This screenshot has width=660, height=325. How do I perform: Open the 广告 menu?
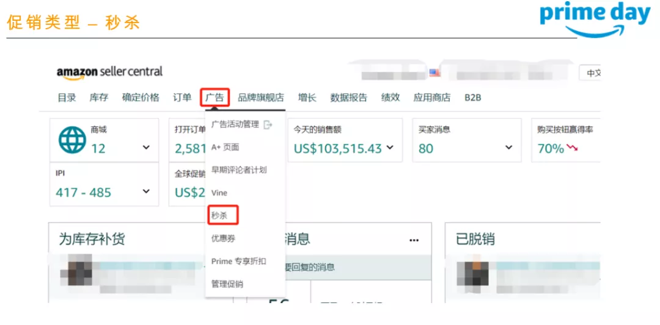tap(215, 98)
